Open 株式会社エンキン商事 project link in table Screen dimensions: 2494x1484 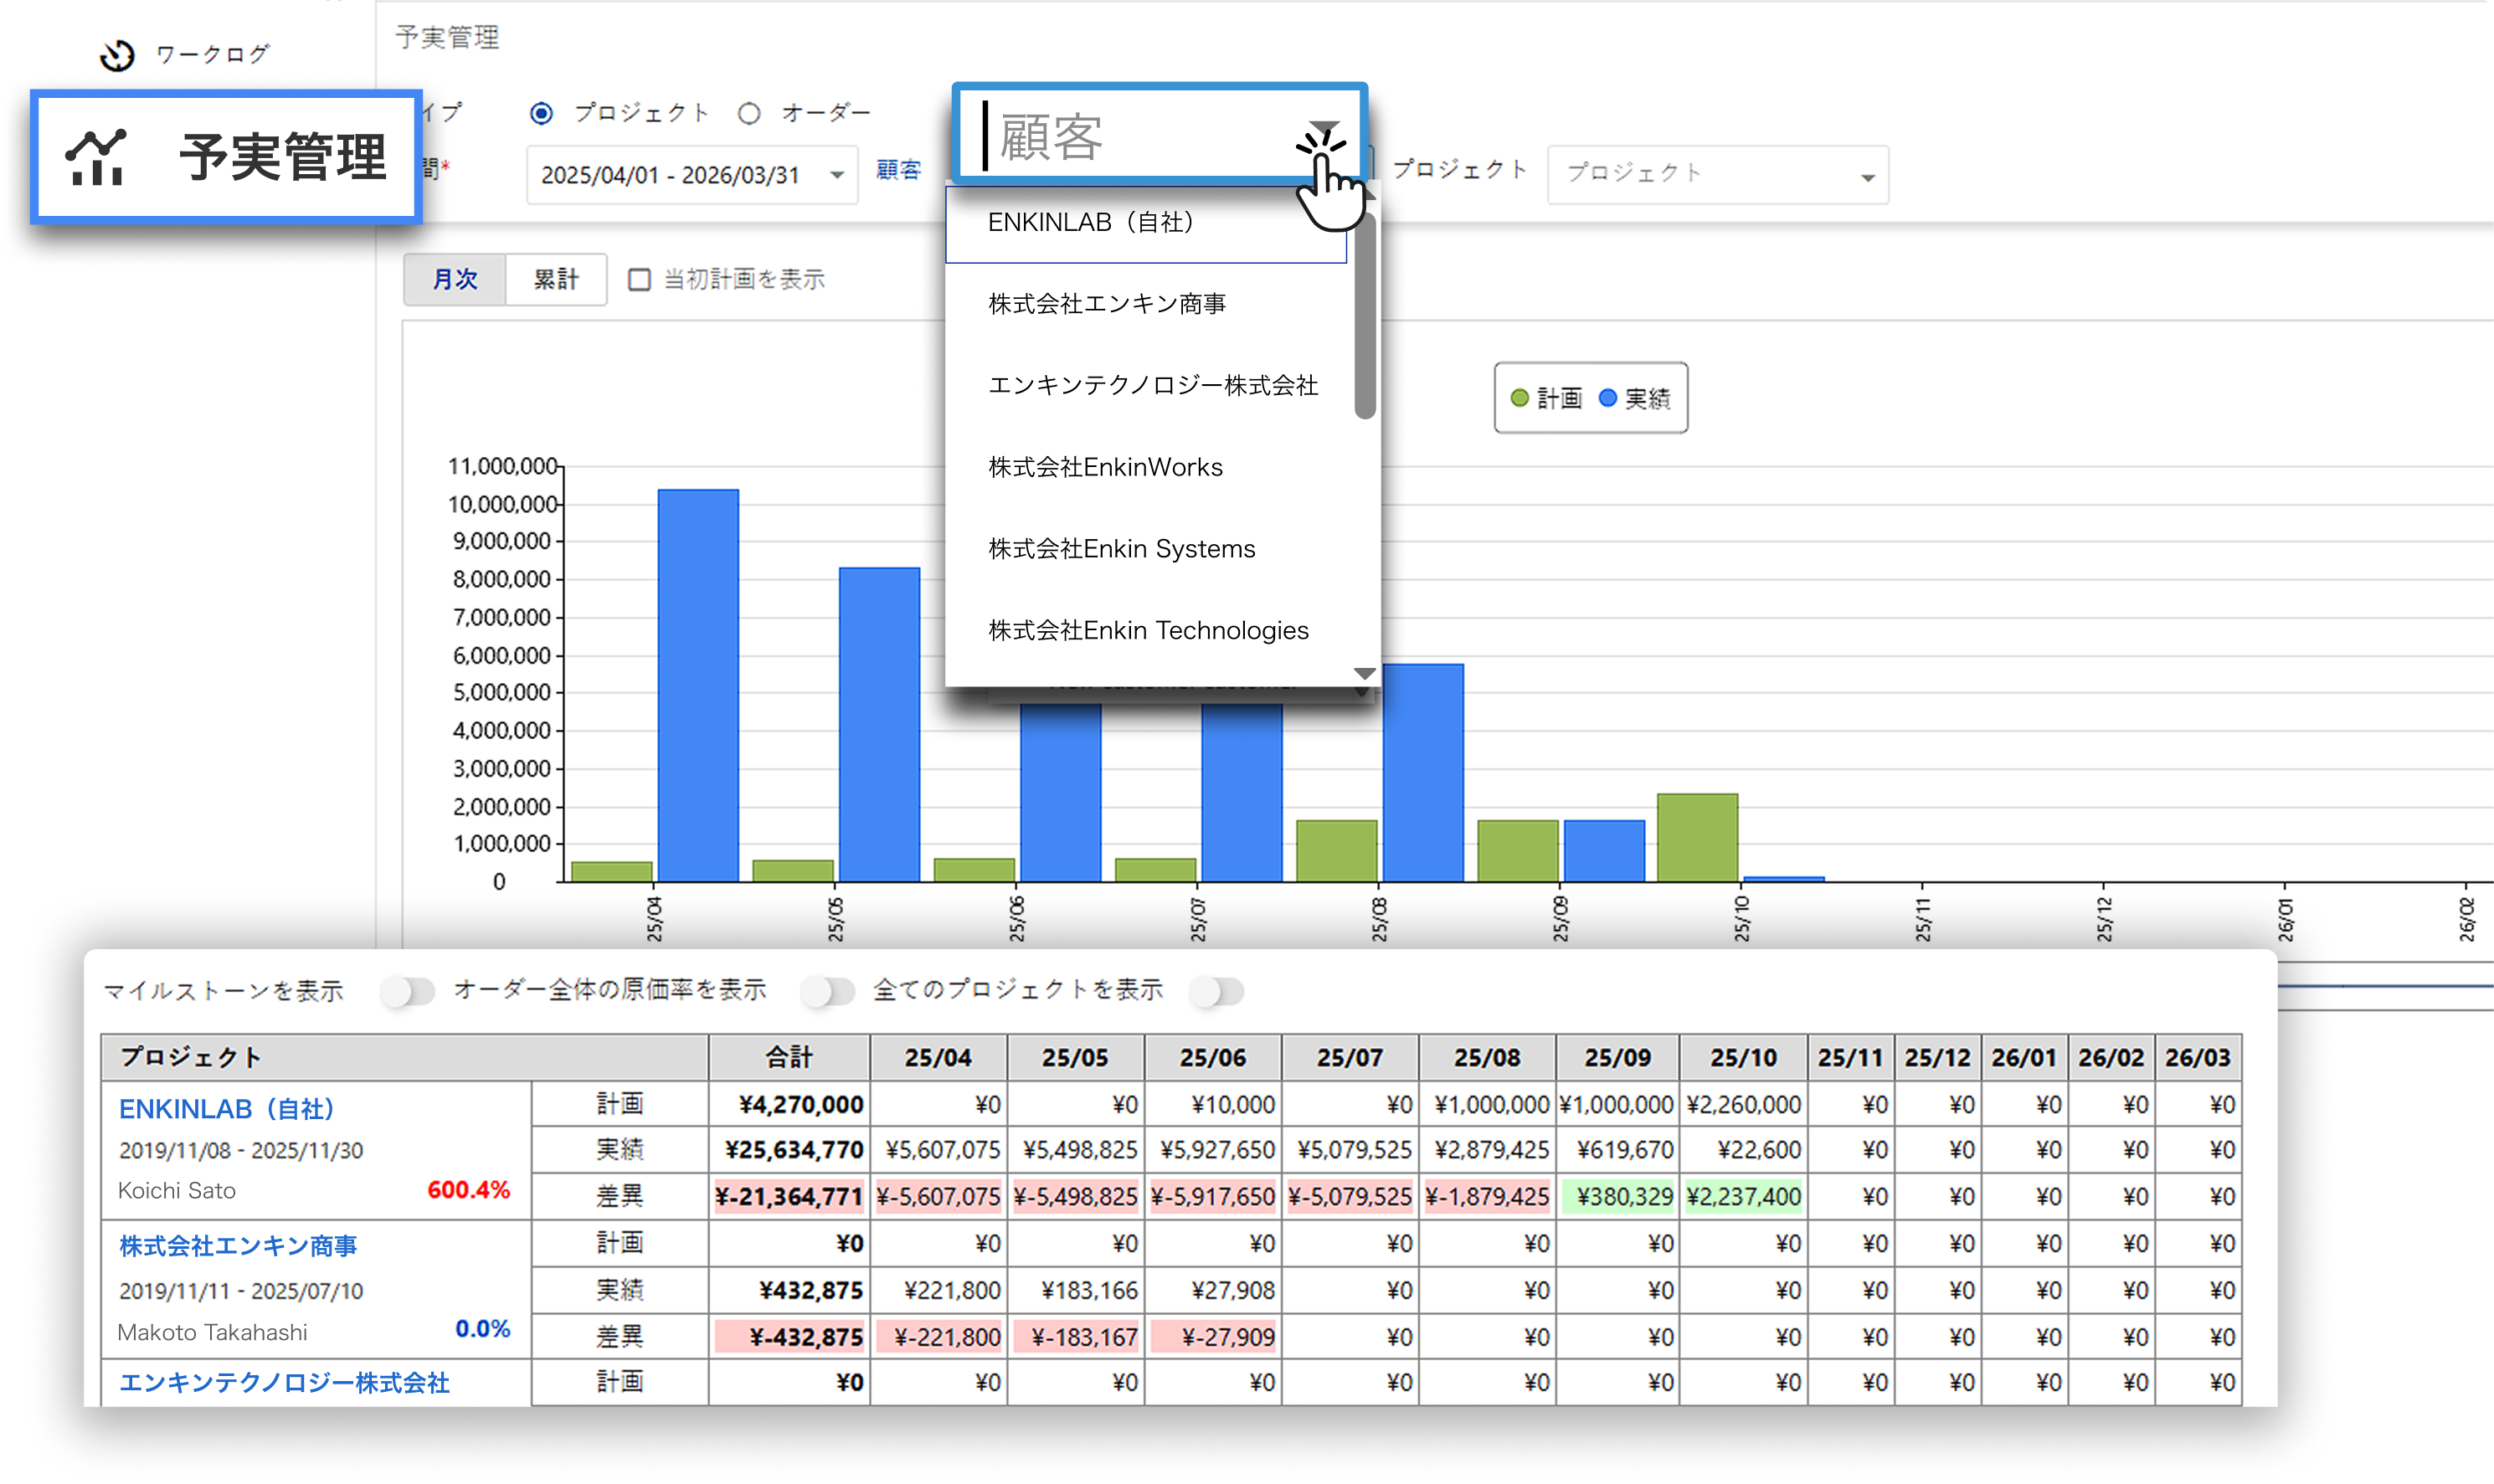(x=238, y=1246)
